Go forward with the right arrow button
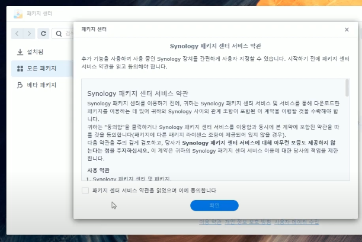 [29, 34]
